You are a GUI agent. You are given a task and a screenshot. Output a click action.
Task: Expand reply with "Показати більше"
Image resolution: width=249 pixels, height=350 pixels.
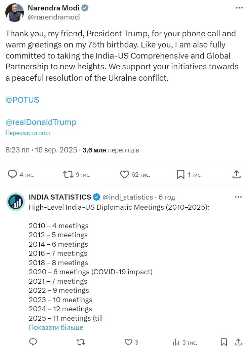pos(56,327)
